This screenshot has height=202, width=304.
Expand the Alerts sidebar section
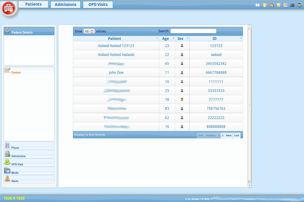29,179
